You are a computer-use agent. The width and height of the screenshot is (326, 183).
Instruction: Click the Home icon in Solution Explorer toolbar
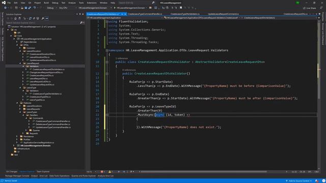[15, 18]
